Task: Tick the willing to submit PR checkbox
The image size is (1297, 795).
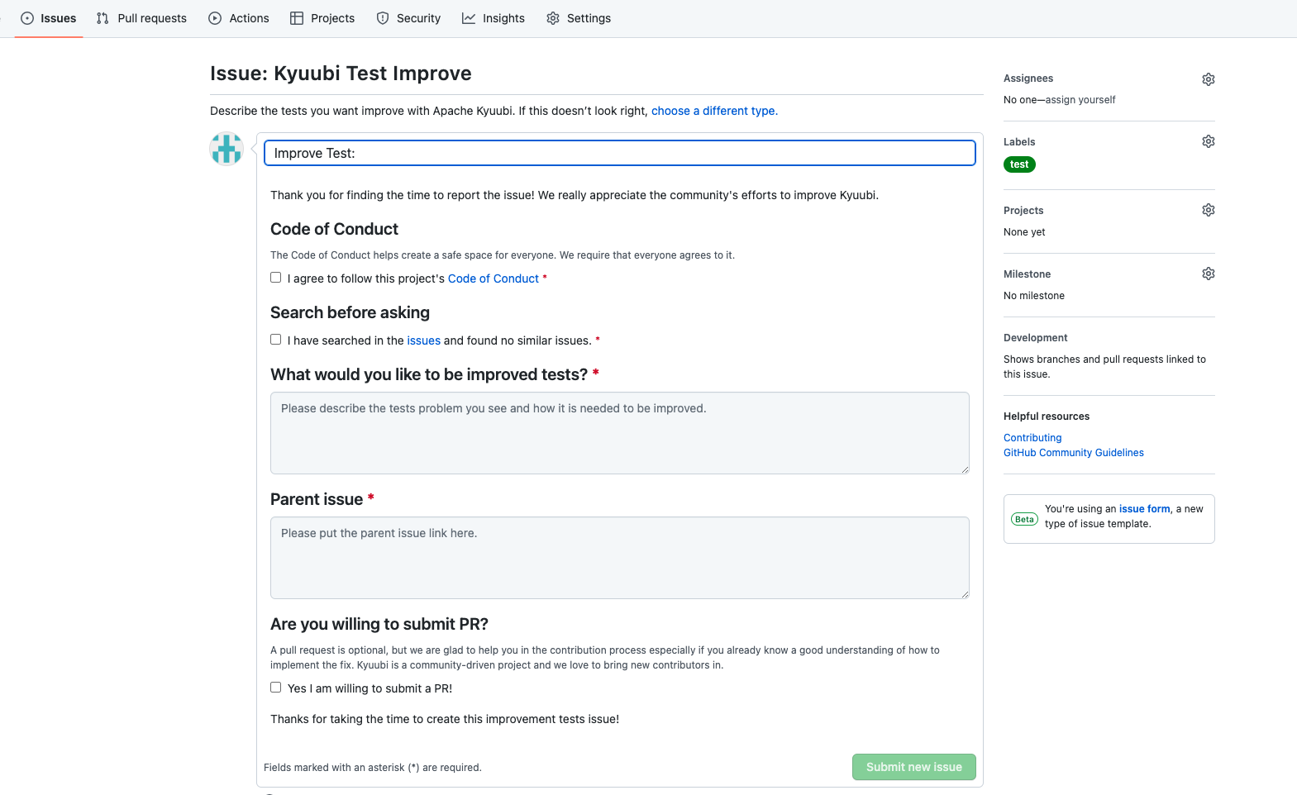Action: click(276, 688)
